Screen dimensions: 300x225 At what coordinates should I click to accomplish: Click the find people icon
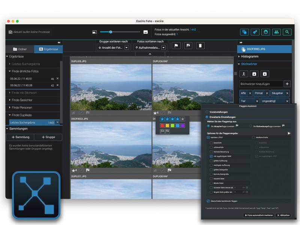pyautogui.click(x=276, y=32)
